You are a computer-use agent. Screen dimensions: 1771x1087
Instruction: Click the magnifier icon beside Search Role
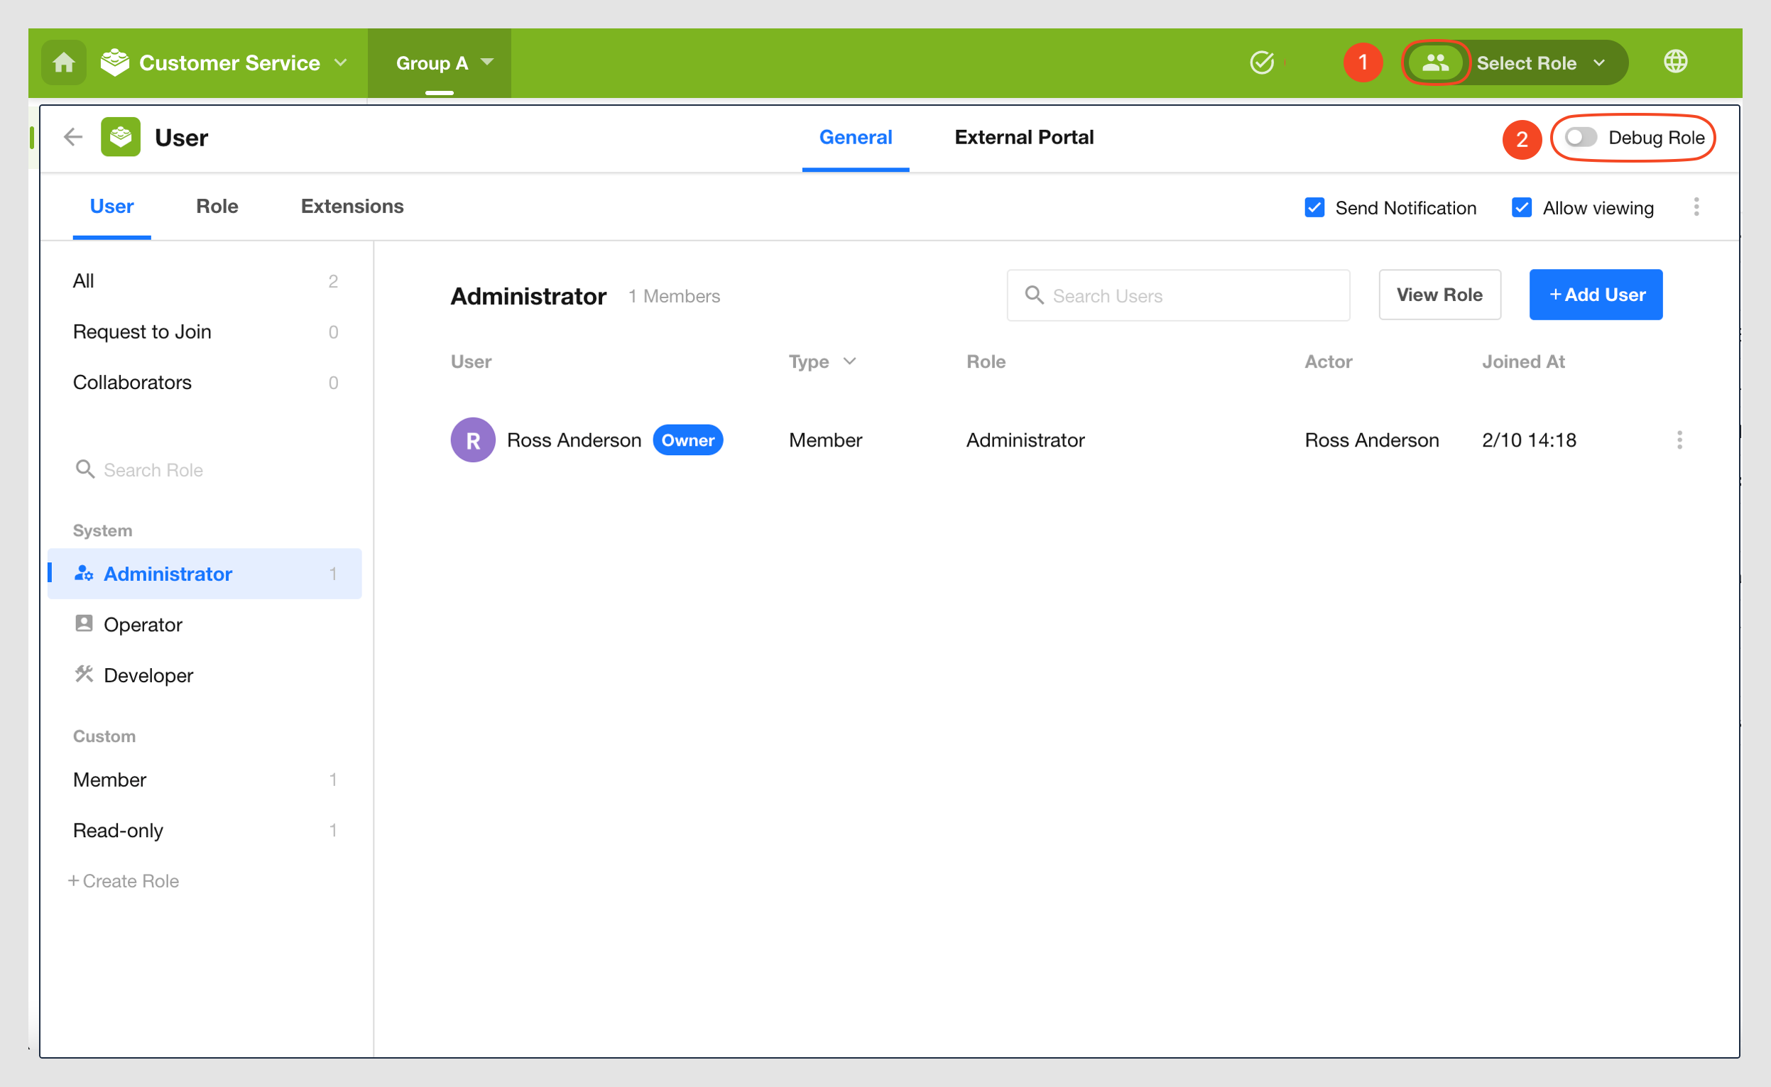pos(85,469)
